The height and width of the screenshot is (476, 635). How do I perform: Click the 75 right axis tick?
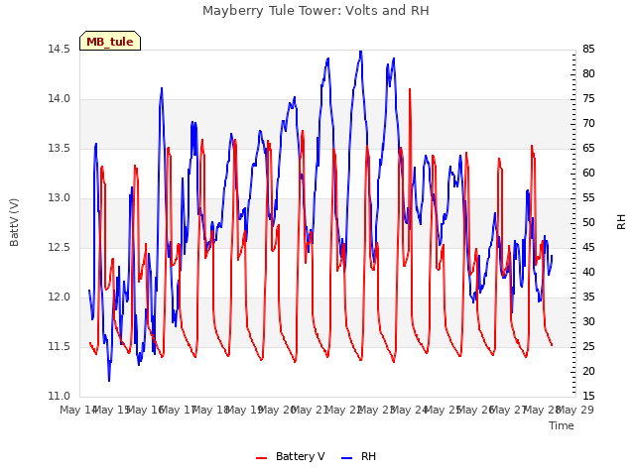(588, 99)
